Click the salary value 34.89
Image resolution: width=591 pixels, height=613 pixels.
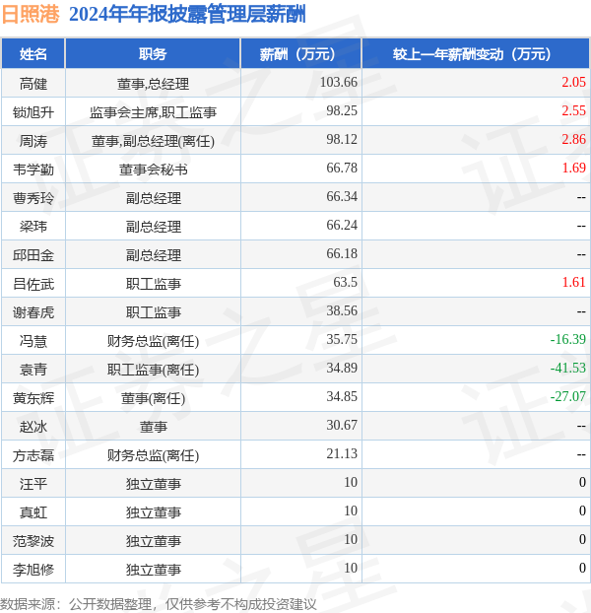tap(342, 368)
